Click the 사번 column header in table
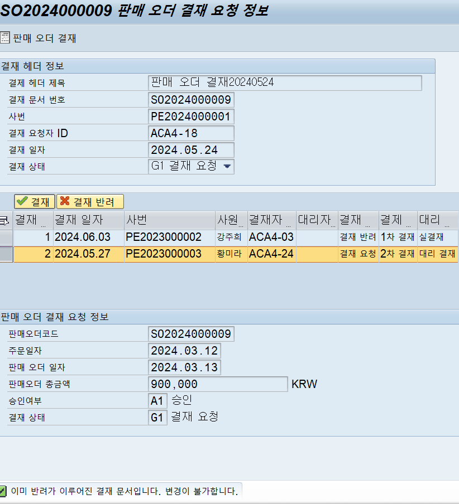 pos(170,220)
